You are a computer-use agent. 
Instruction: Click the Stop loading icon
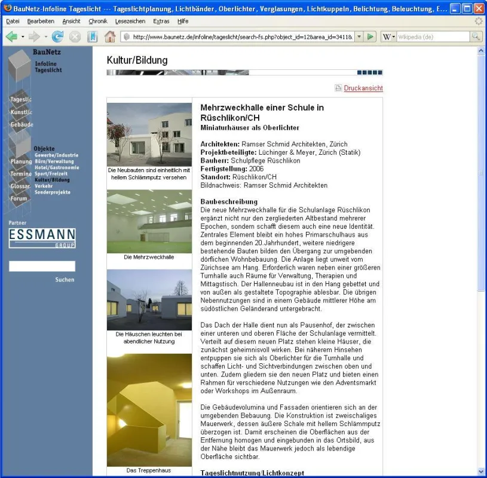75,36
